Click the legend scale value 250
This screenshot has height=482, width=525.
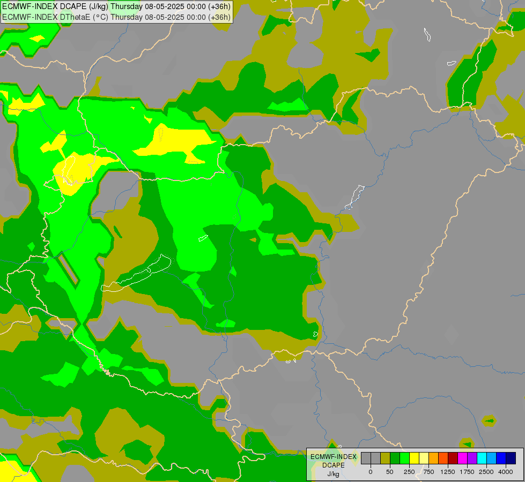pos(409,472)
